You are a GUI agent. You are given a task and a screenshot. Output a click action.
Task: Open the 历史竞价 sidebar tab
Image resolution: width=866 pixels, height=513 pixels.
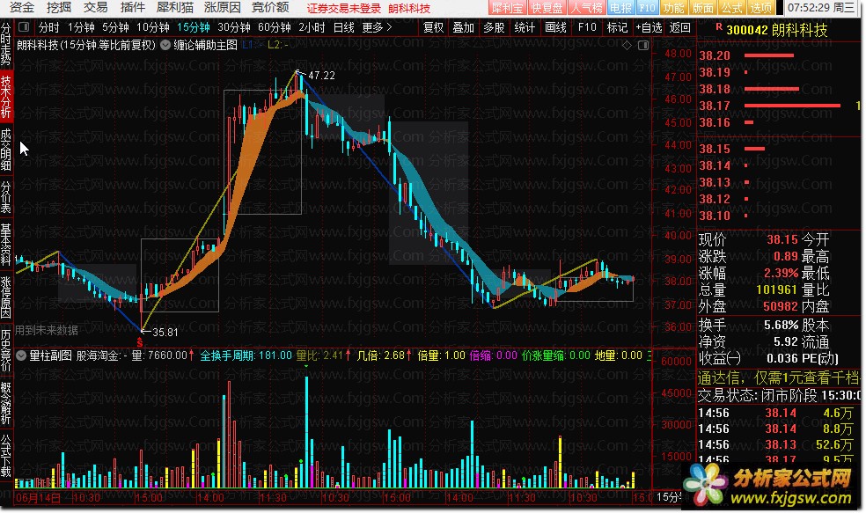tap(6, 350)
